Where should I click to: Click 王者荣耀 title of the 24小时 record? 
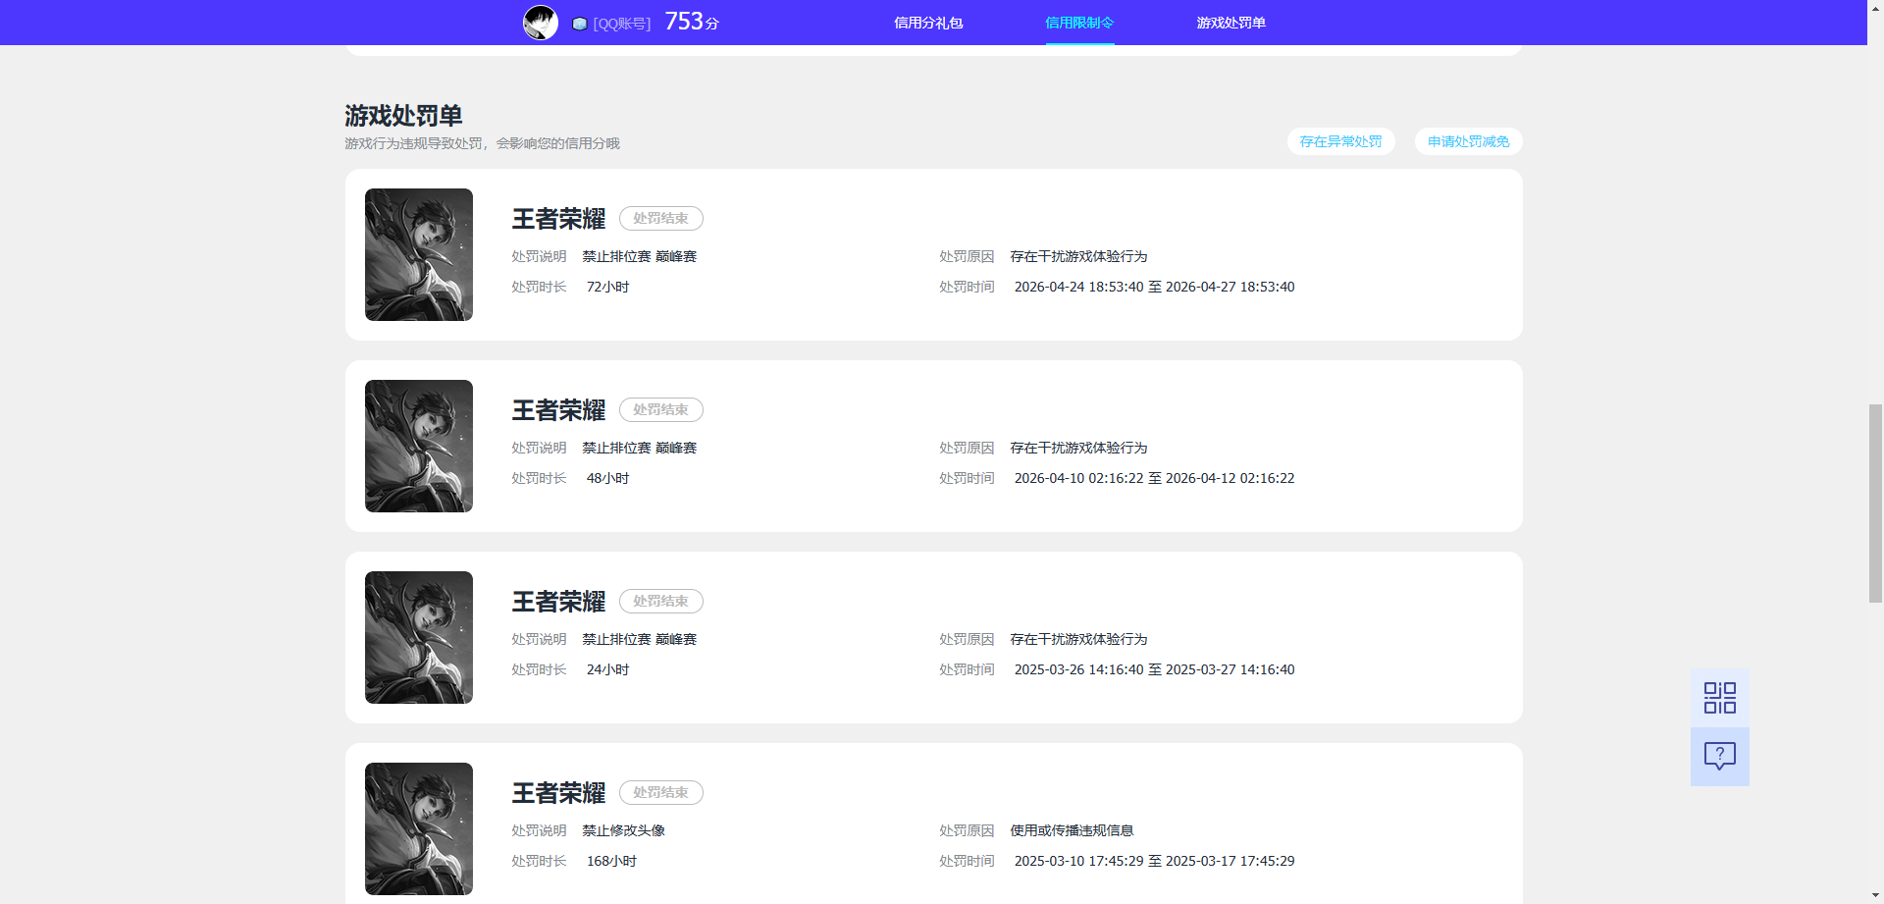558,602
